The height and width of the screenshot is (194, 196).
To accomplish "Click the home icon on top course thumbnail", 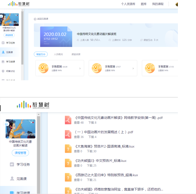I will click(x=2, y=16).
